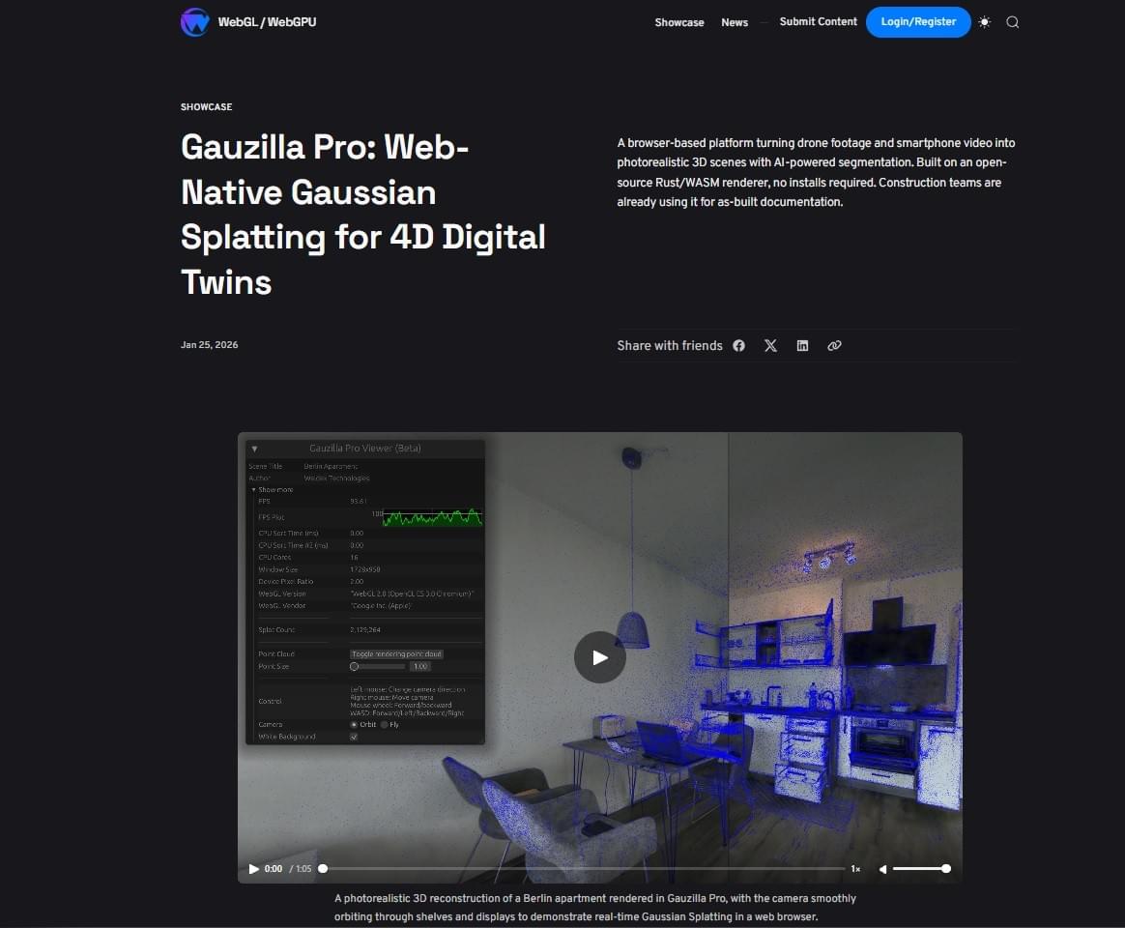Image resolution: width=1125 pixels, height=928 pixels.
Task: Click the Share with friends label
Action: (670, 346)
